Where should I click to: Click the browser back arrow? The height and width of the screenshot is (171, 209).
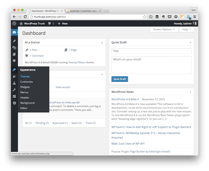point(14,17)
